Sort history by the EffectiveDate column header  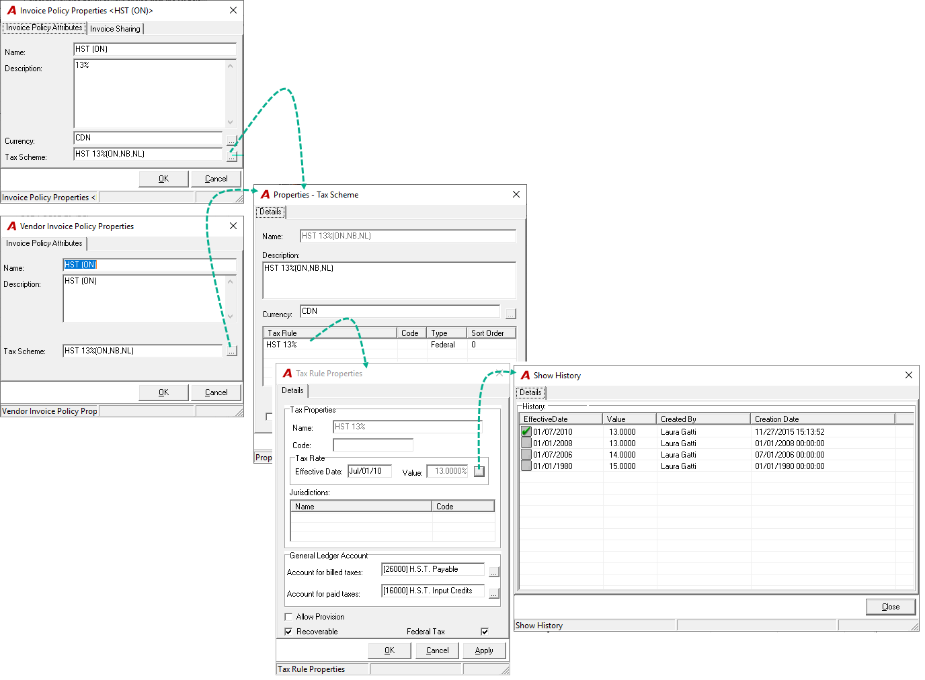561,419
